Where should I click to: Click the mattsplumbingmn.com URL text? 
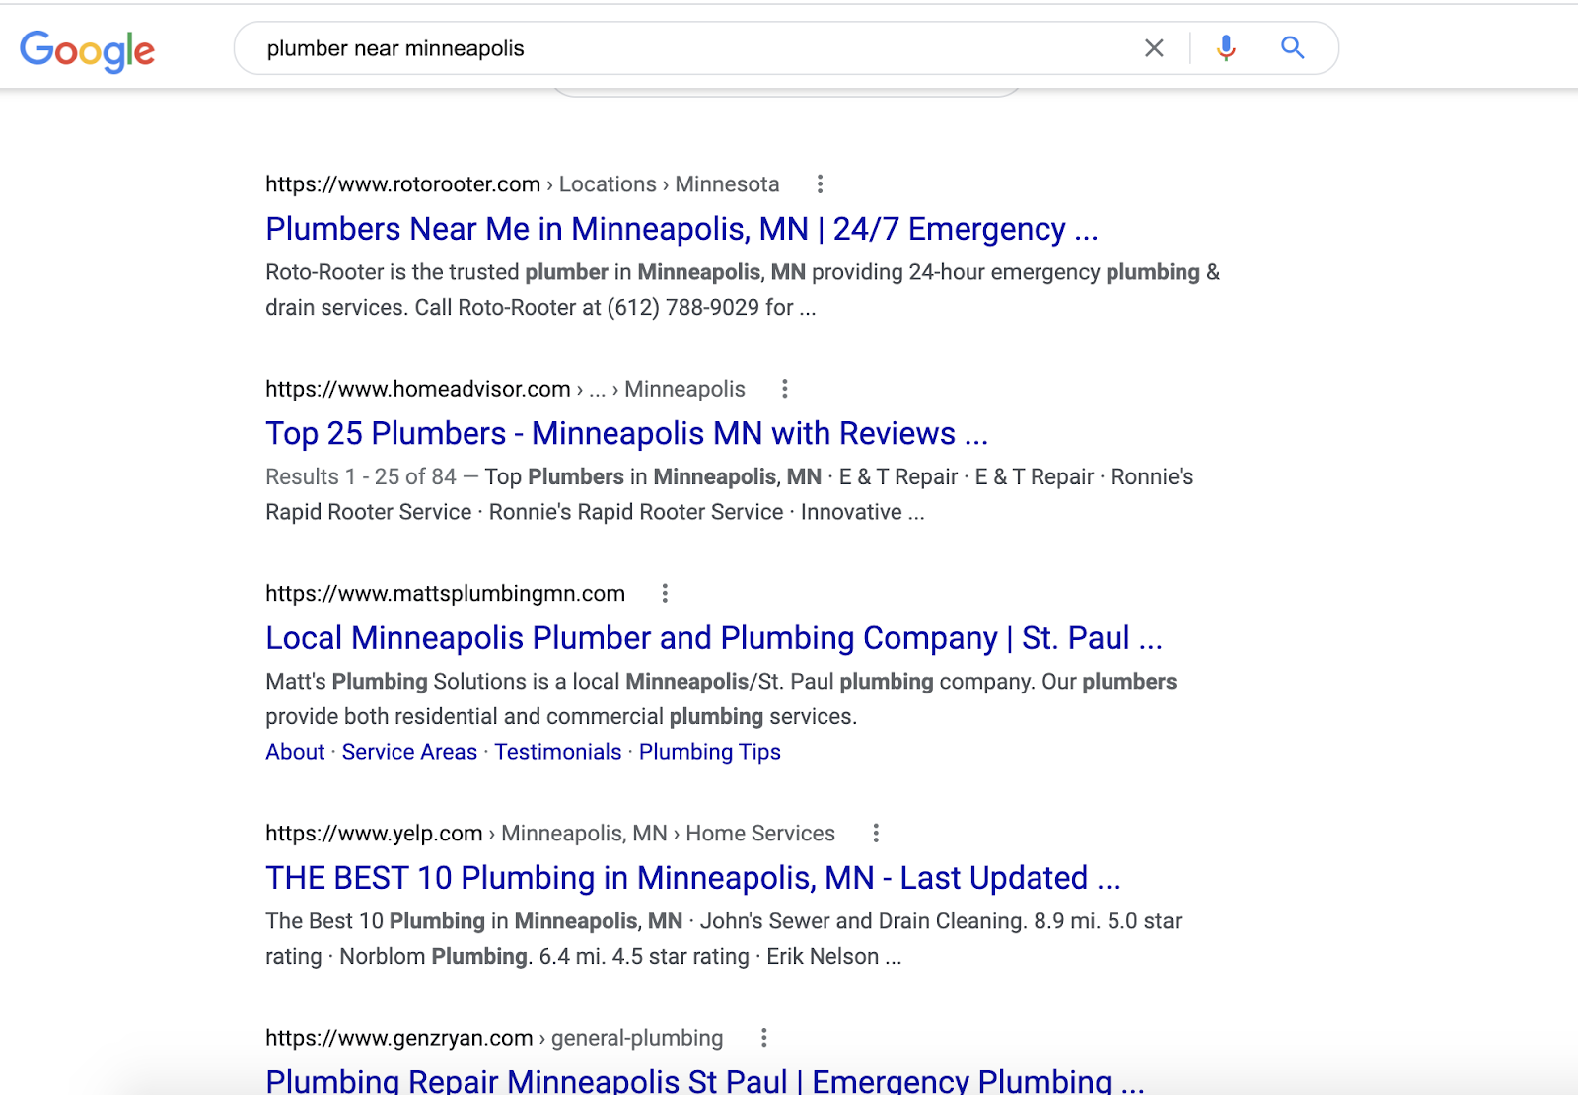(x=445, y=593)
